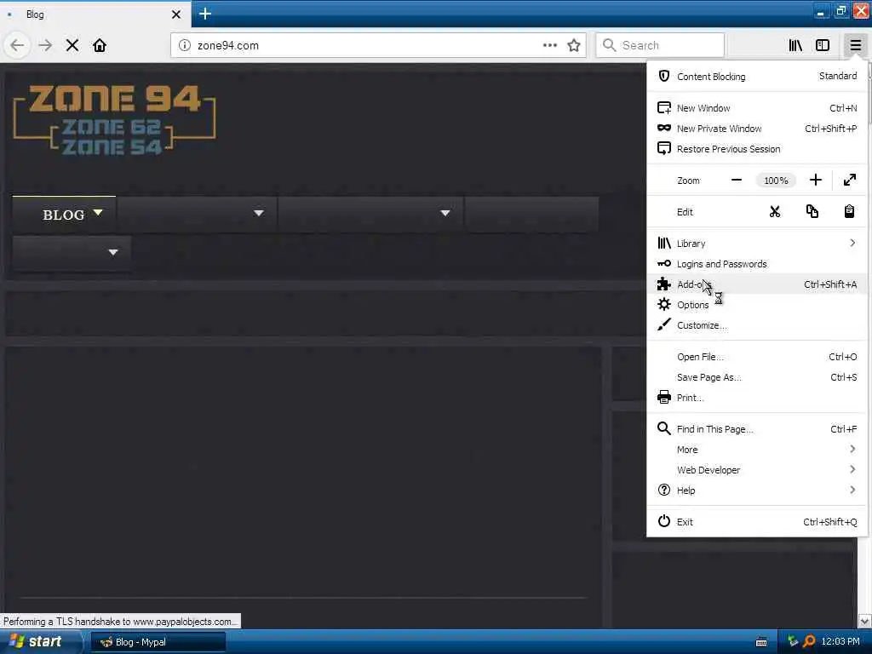Click the back navigation arrow
The width and height of the screenshot is (872, 654).
click(17, 45)
